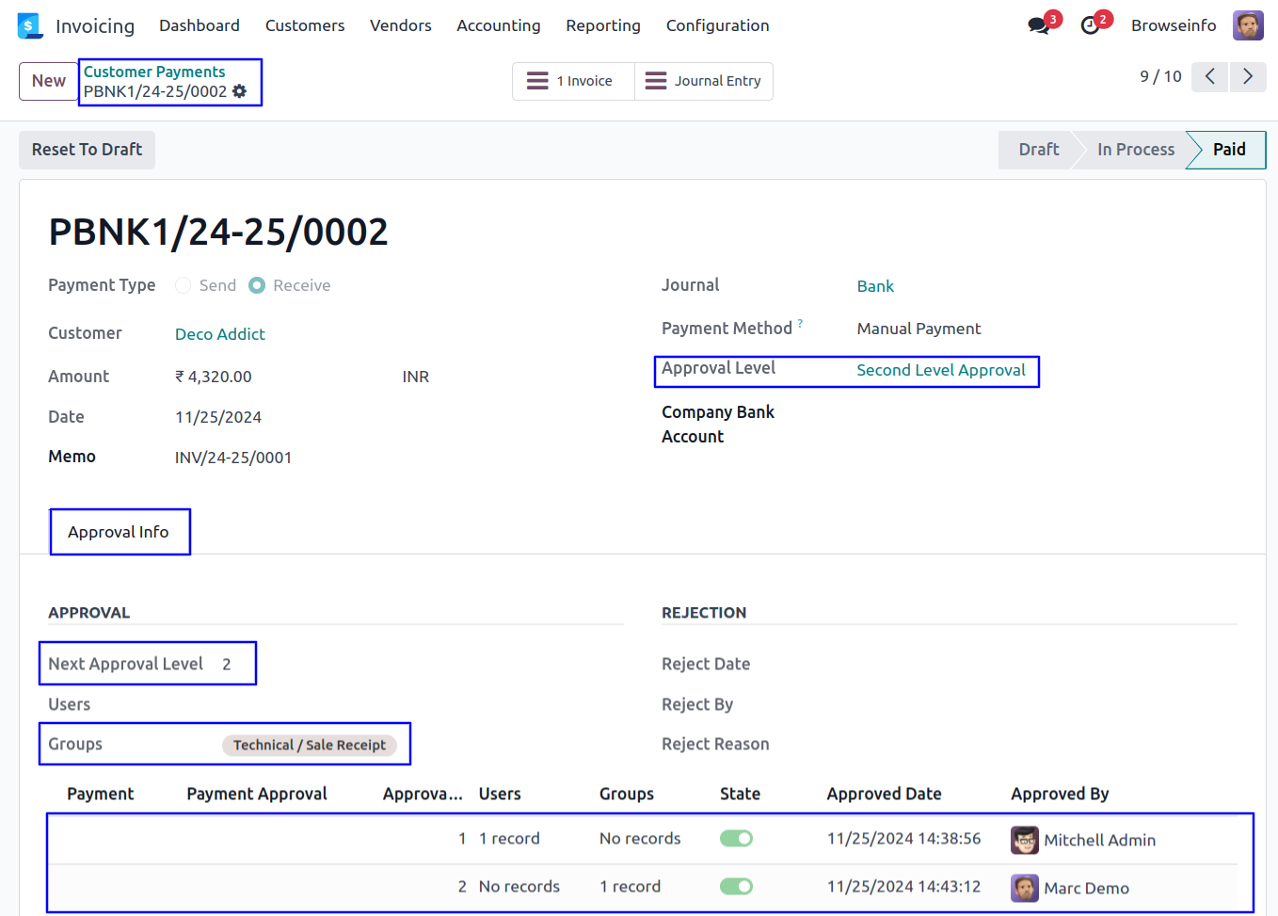Go to next record arrow
This screenshot has height=916, width=1278.
[x=1248, y=76]
